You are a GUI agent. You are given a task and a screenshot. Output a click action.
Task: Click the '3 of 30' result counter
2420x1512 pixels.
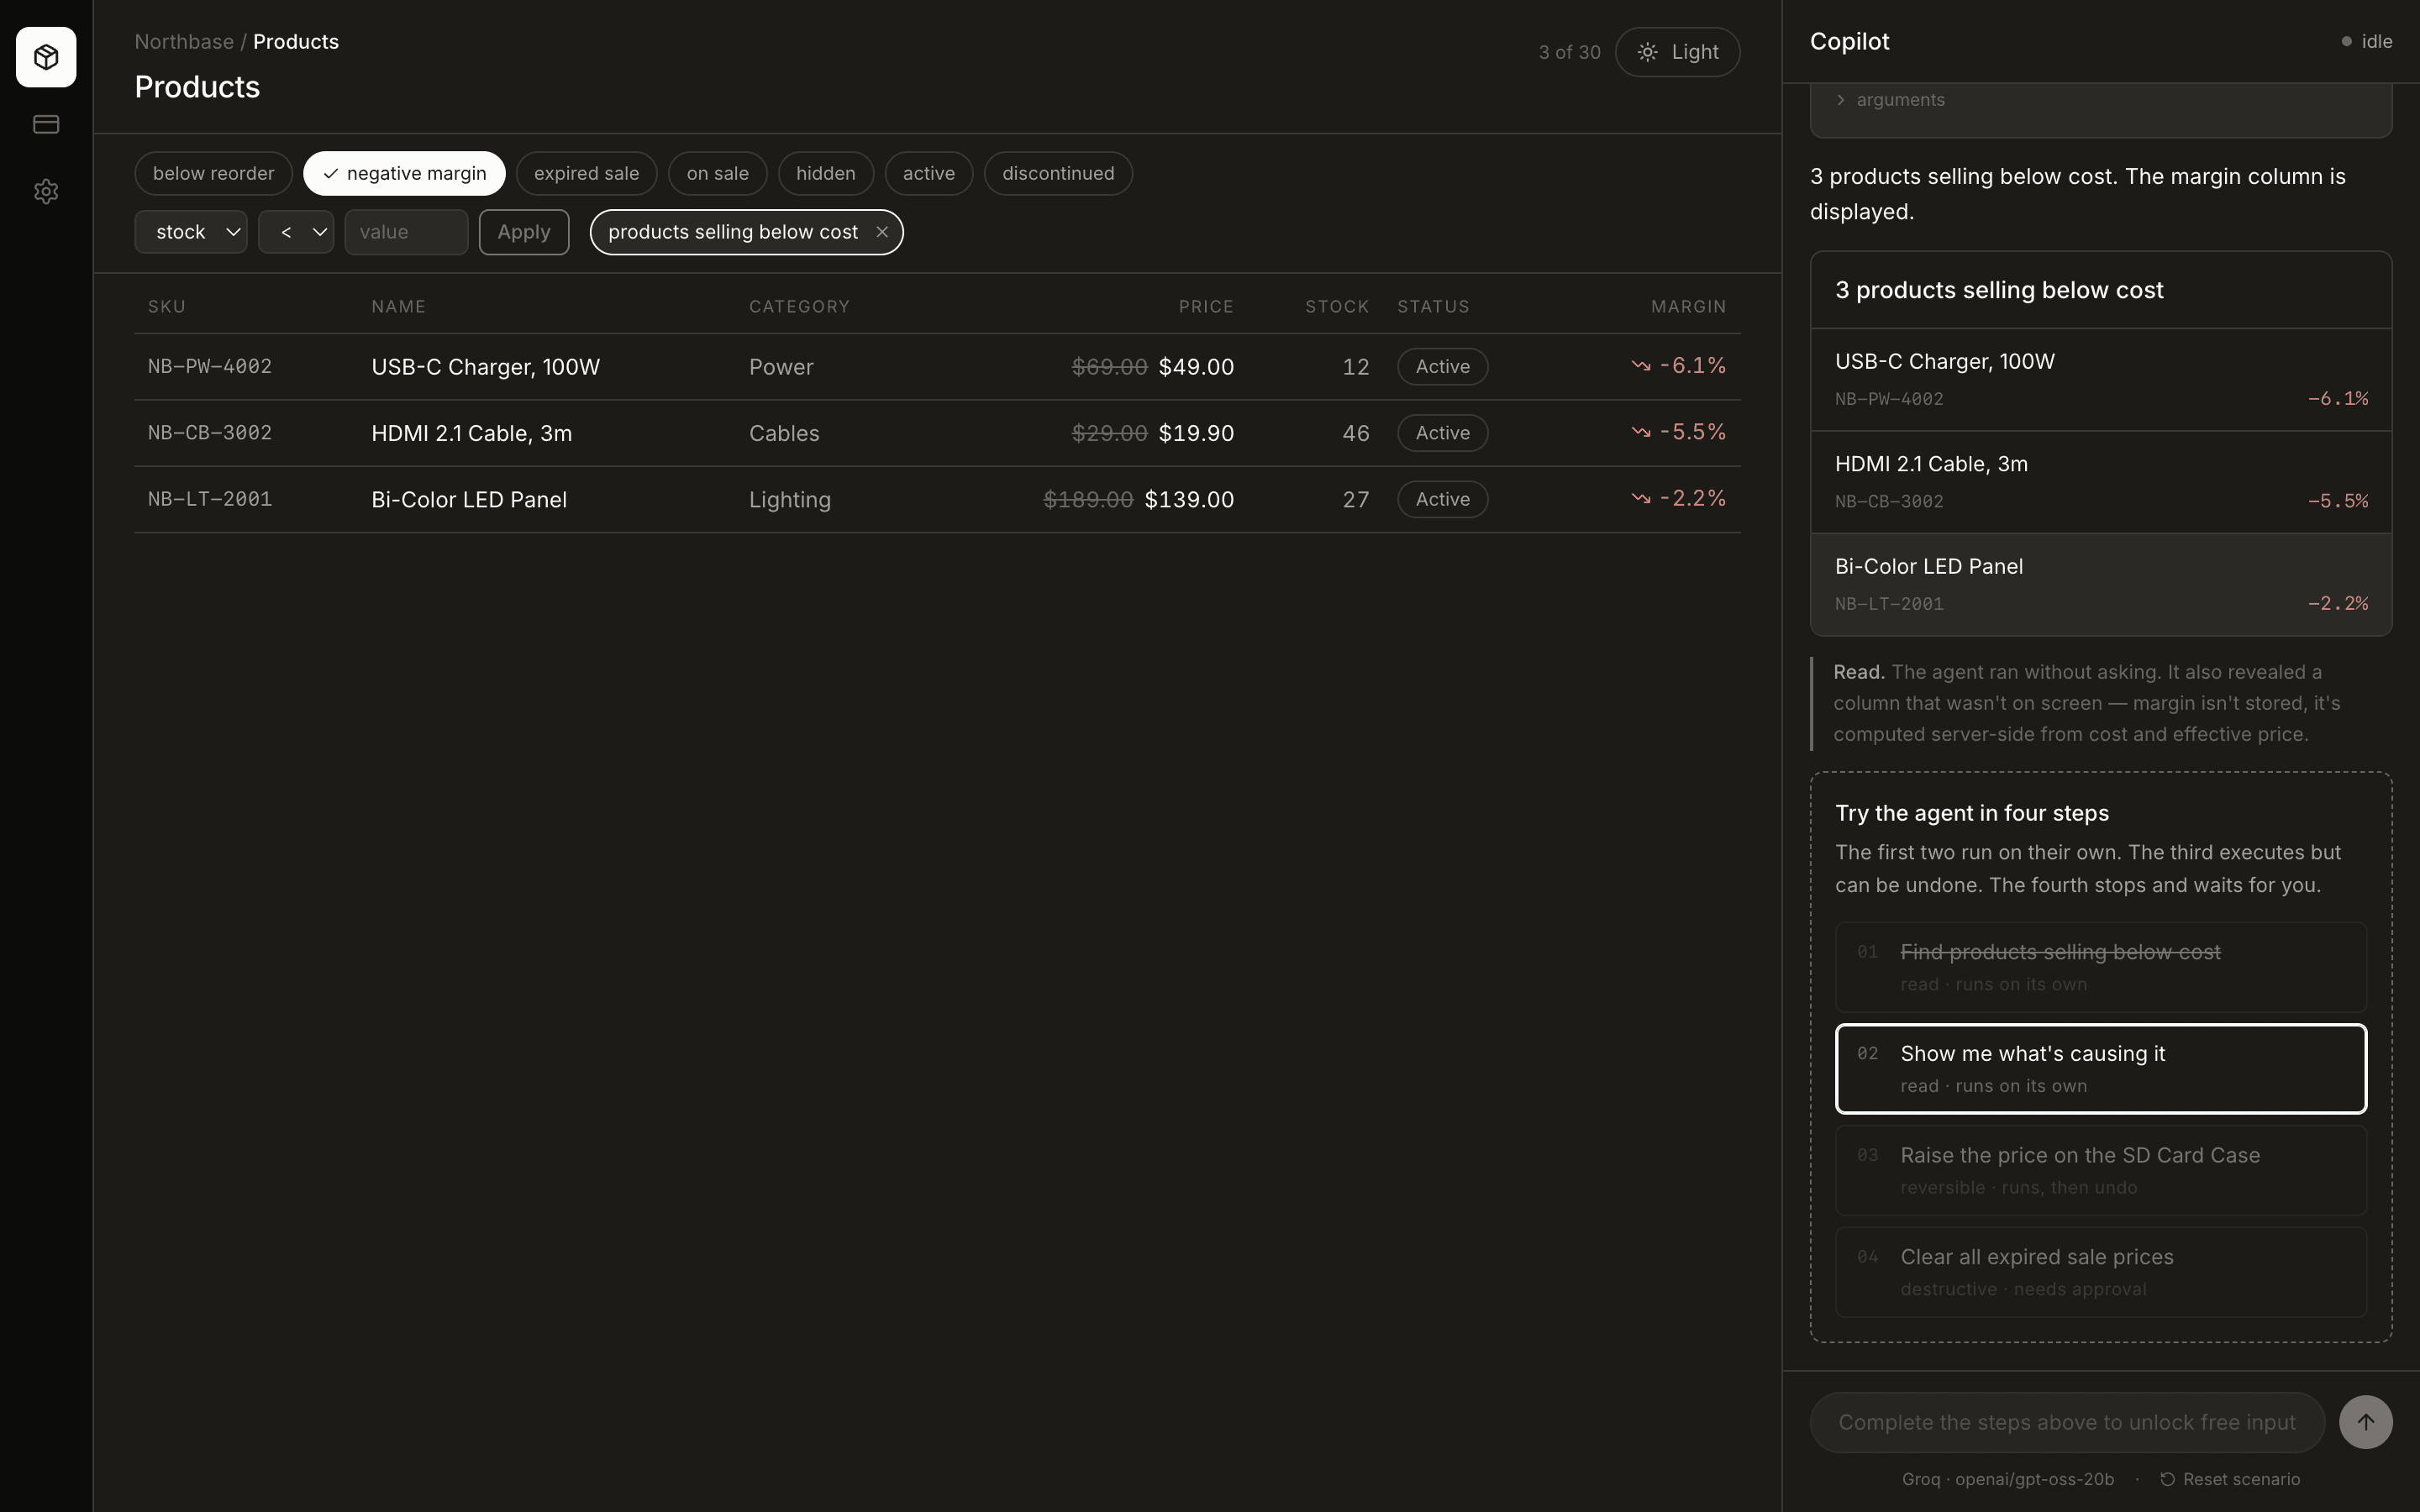(x=1569, y=52)
